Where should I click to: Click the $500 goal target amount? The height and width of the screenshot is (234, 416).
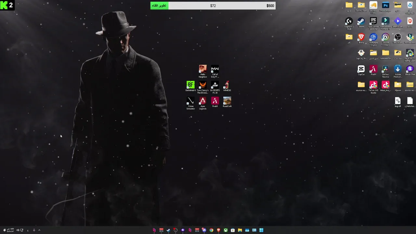[270, 6]
